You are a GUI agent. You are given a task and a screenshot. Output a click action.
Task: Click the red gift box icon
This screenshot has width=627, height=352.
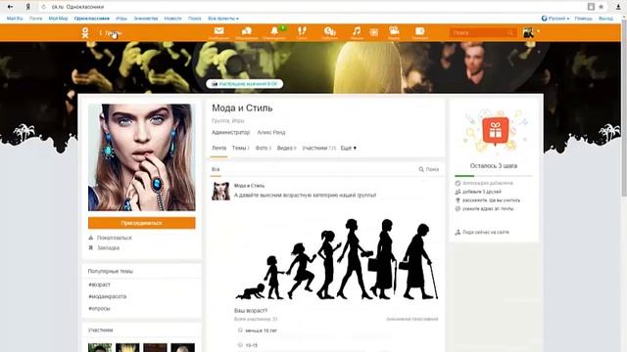point(495,130)
